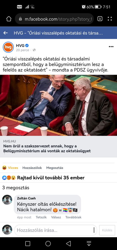View reactions list of 35 people
The height and width of the screenshot is (250, 117).
[x=44, y=178]
